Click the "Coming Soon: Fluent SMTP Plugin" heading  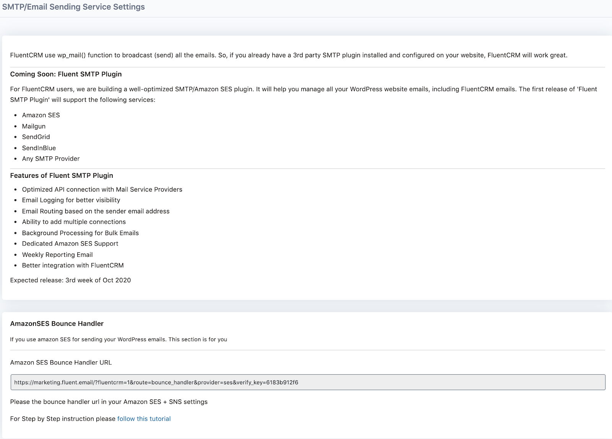pos(66,74)
